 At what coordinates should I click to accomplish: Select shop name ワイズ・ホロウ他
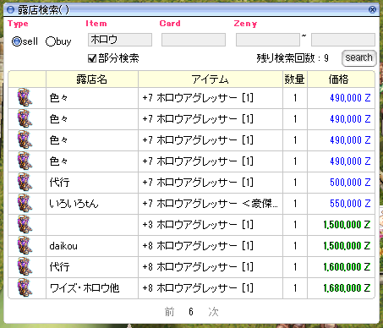click(85, 288)
